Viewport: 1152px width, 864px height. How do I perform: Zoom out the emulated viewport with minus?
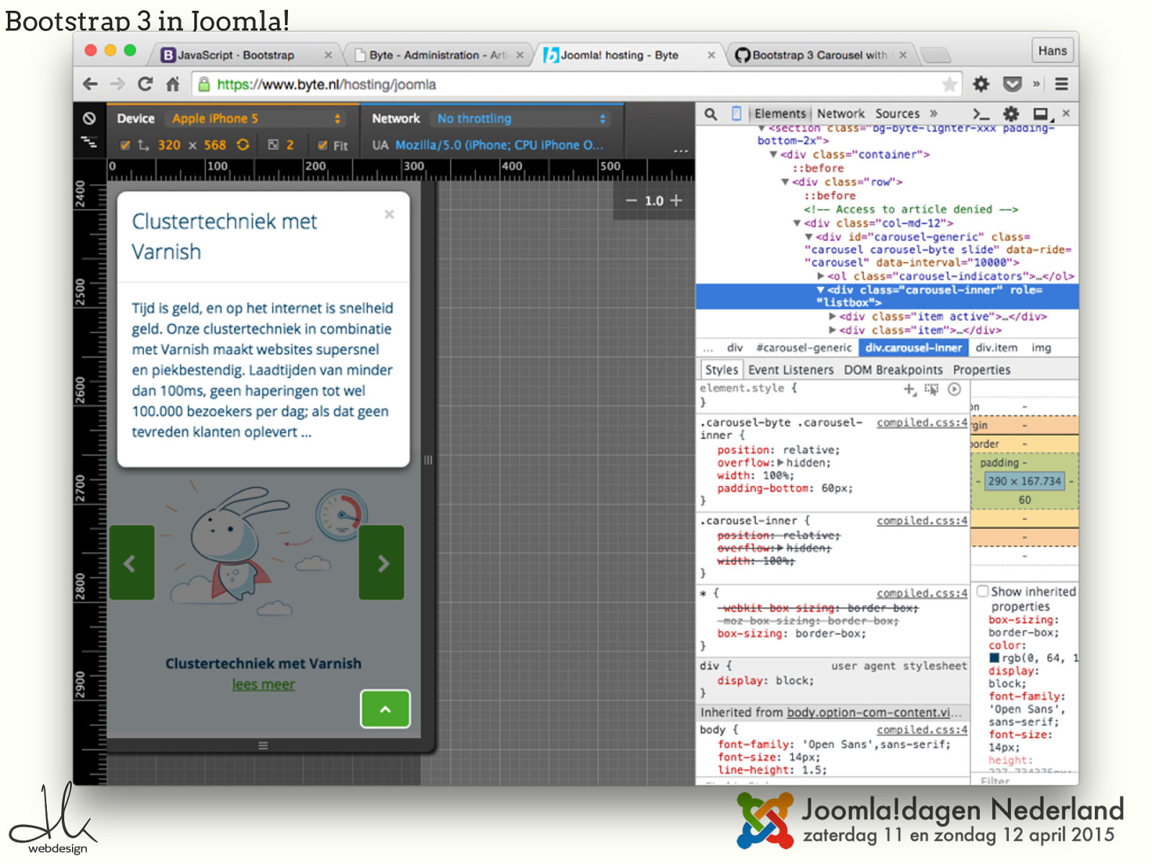coord(631,201)
